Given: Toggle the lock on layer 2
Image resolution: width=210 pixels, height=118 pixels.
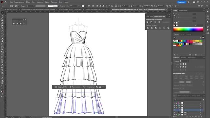Looking at the screenshot, I should coord(177,106).
